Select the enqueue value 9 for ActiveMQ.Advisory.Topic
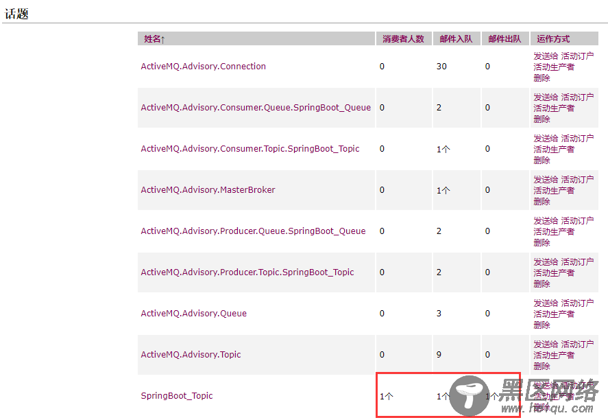The width and height of the screenshot is (608, 420). pyautogui.click(x=439, y=354)
